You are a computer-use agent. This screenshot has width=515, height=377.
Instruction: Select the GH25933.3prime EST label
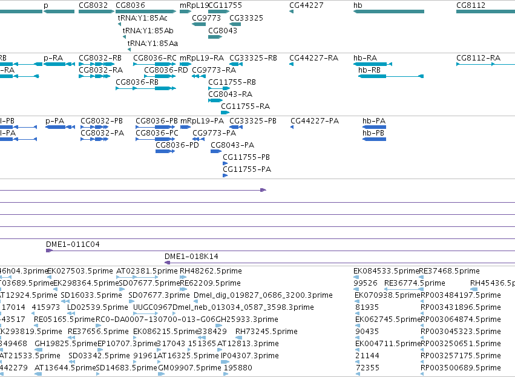click(x=247, y=320)
